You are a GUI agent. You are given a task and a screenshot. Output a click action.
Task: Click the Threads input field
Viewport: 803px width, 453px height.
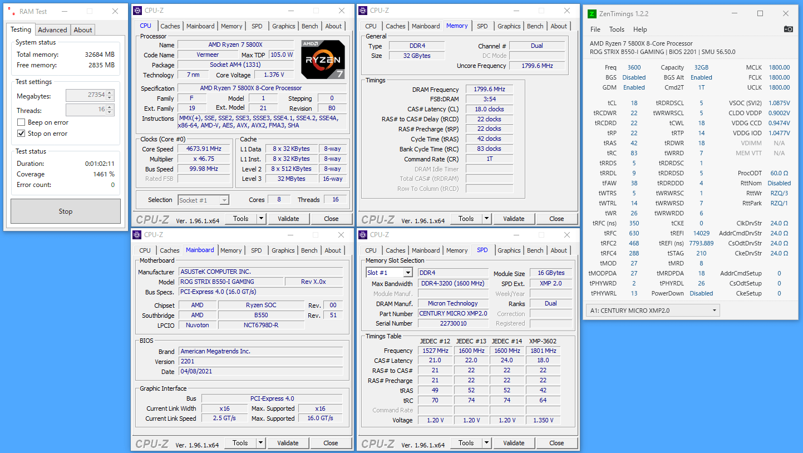86,110
